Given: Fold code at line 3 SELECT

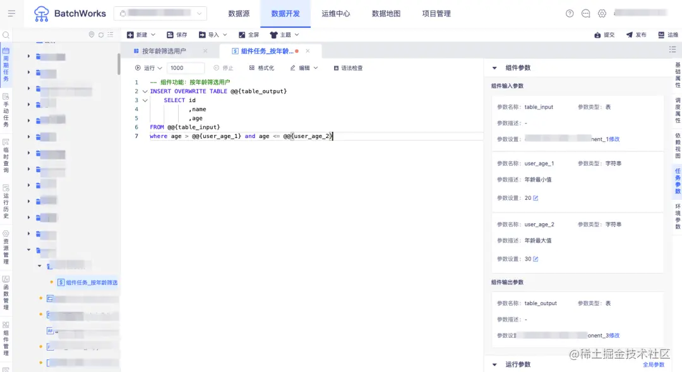Looking at the screenshot, I should coord(145,100).
